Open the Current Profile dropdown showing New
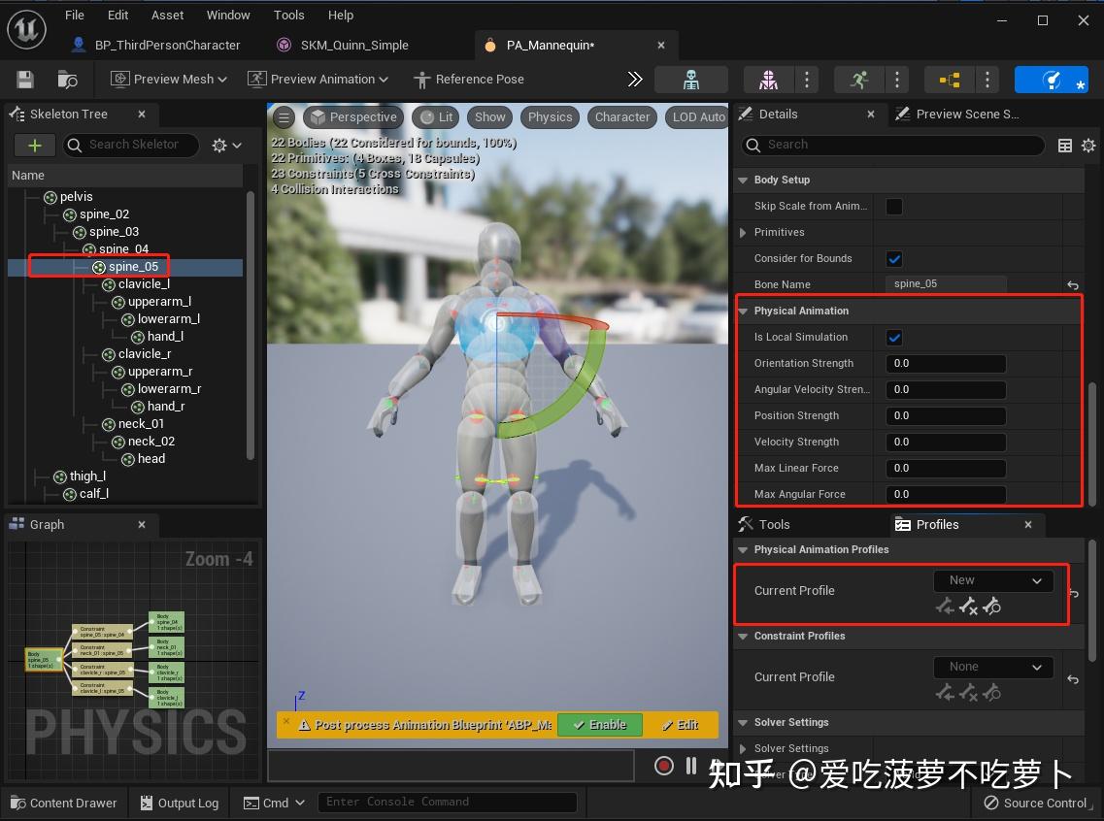 (x=992, y=579)
